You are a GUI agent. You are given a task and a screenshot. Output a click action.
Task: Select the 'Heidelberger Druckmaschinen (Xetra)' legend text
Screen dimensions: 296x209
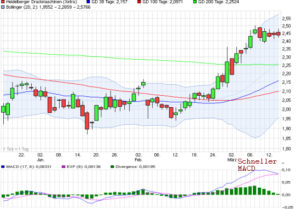[x=42, y=2]
